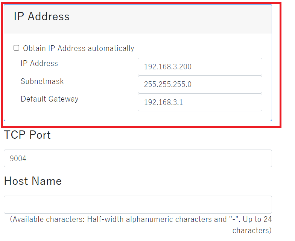Place cursor in field showing 192.168.3.1
The image size is (295, 241).
pos(200,102)
